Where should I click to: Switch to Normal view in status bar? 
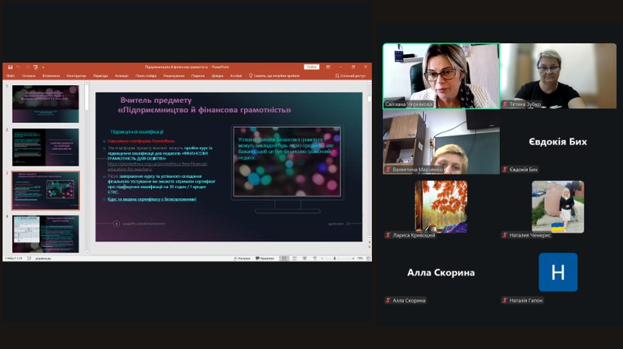[284, 258]
